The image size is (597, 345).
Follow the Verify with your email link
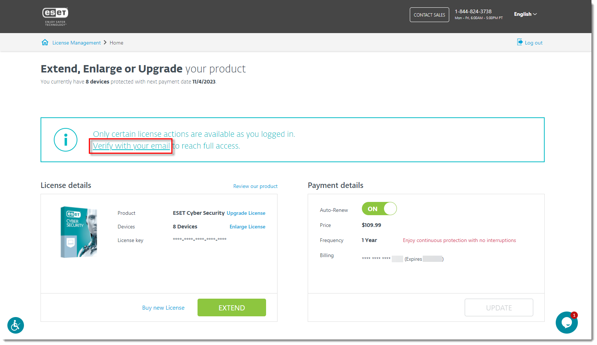(x=131, y=146)
